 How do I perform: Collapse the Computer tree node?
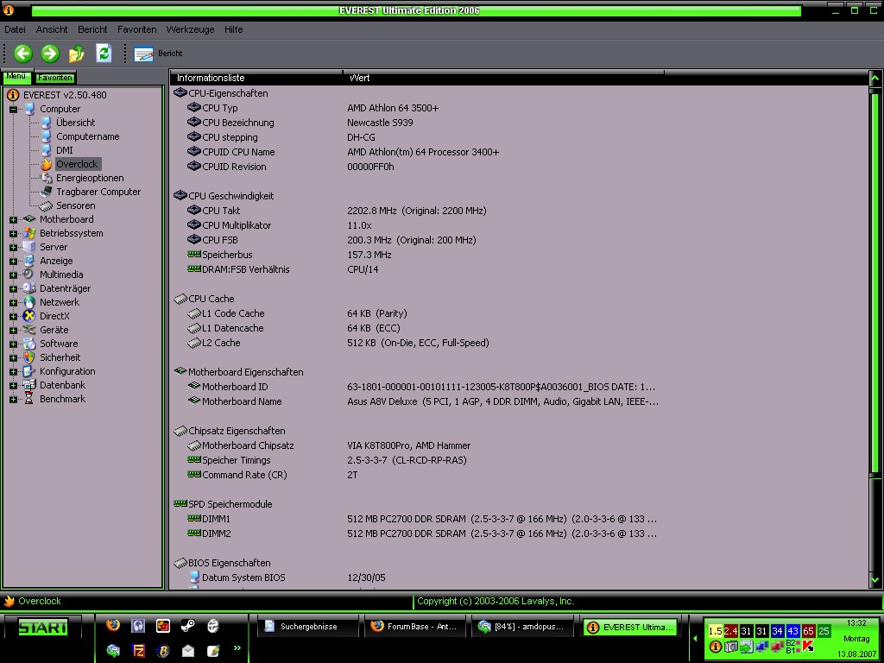[13, 110]
